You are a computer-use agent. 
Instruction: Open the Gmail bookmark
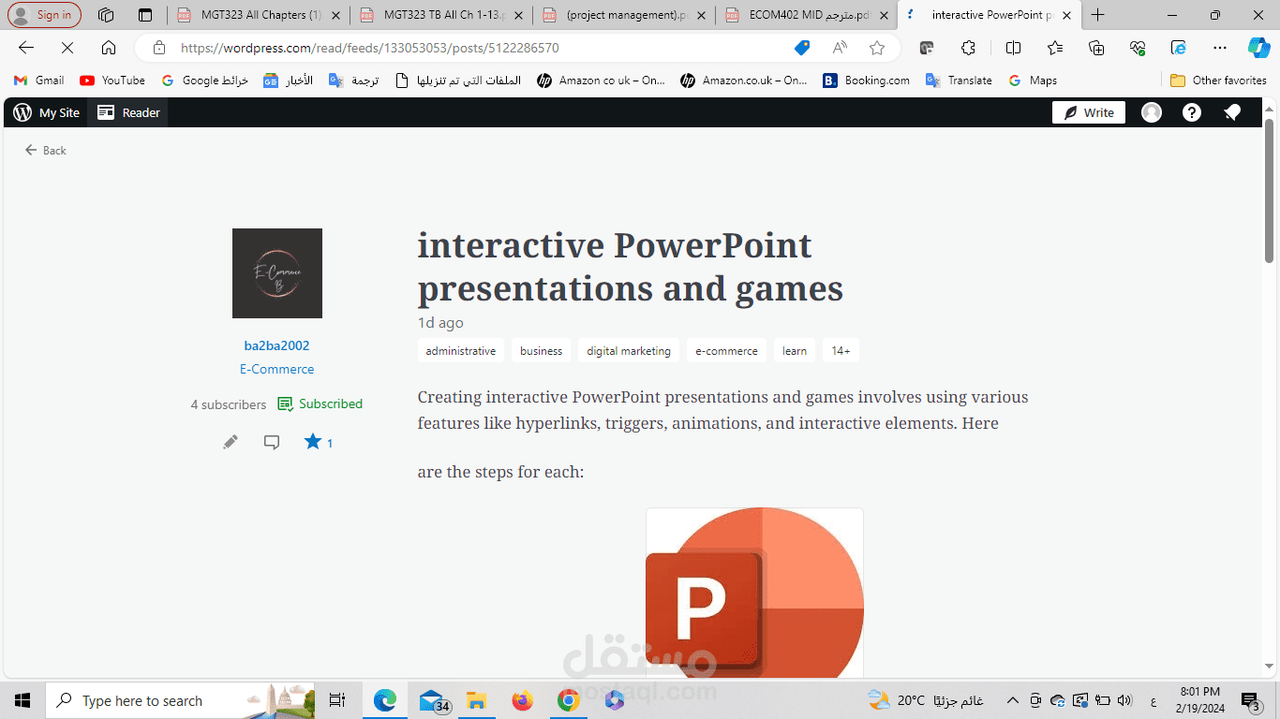pyautogui.click(x=38, y=81)
